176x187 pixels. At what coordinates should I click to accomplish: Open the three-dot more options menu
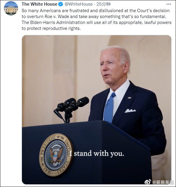pos(169,4)
